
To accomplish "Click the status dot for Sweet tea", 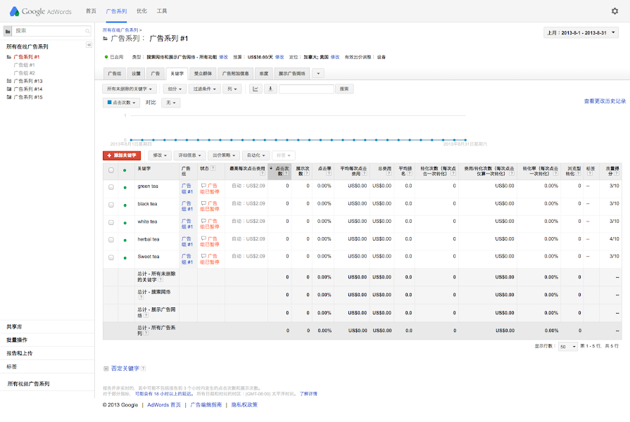I will tap(125, 258).
